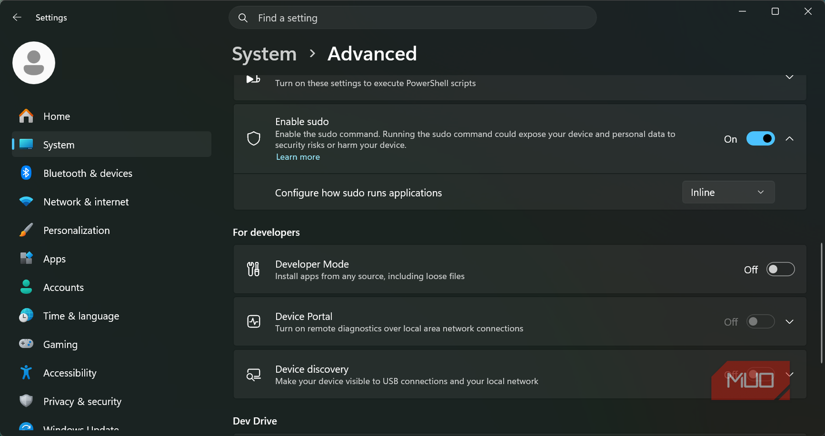Click the Find a setting search box
Viewport: 825px width, 436px height.
point(413,18)
